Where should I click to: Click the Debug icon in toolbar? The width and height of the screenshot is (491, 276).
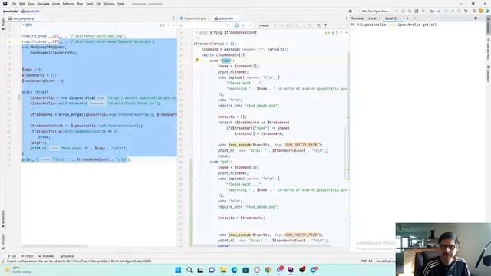[x=404, y=11]
